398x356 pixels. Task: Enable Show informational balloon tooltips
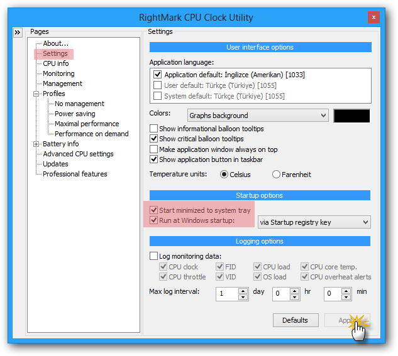pos(153,129)
